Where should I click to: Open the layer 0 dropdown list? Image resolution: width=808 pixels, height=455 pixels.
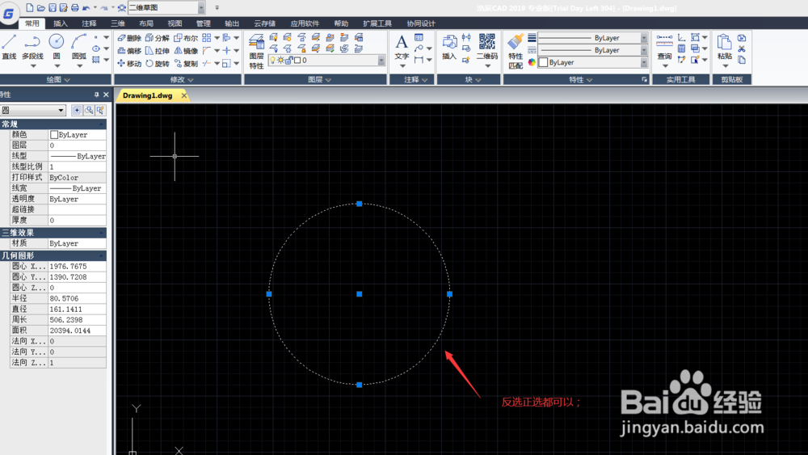381,61
